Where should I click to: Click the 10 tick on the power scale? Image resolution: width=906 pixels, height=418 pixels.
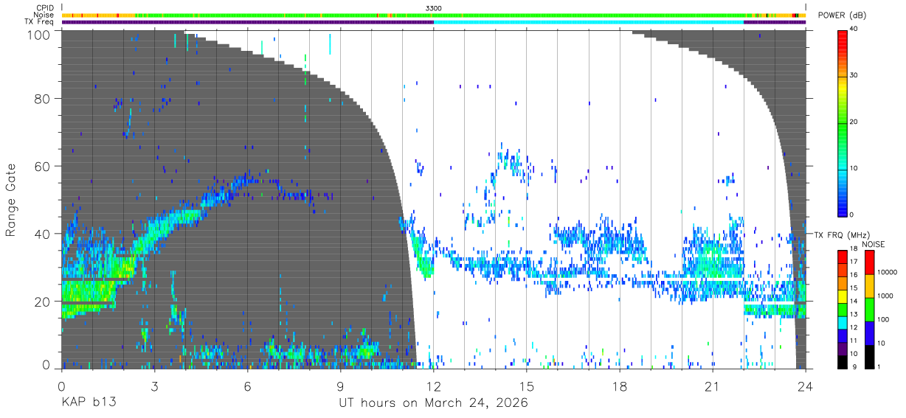click(x=854, y=168)
